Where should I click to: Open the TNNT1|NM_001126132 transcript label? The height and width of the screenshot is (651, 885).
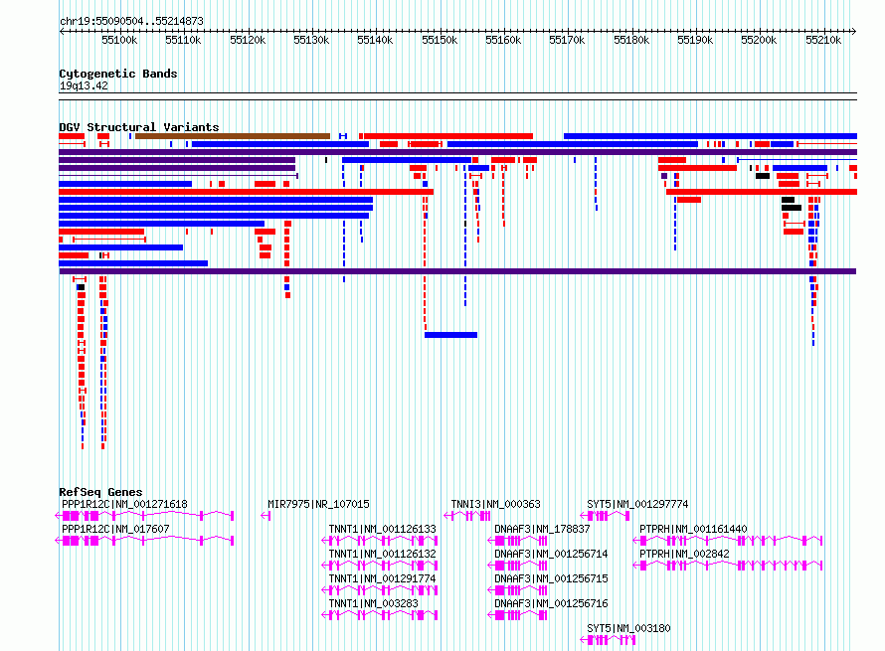pos(382,554)
